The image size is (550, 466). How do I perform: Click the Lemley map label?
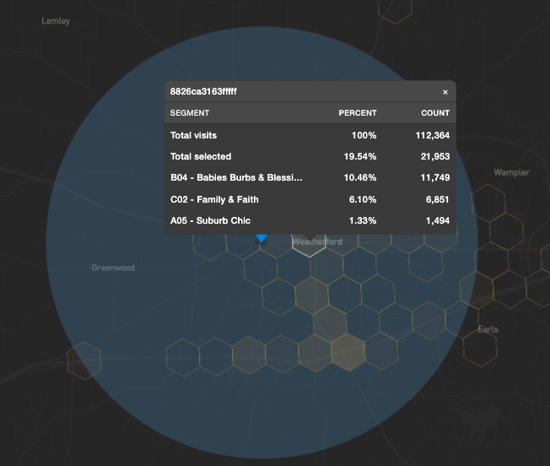[56, 21]
